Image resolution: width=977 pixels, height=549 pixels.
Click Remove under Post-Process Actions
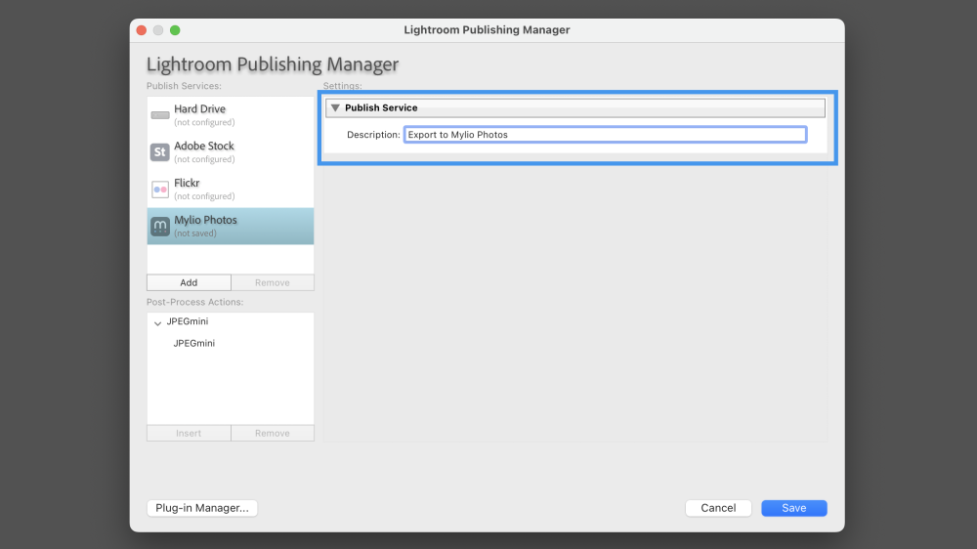pyautogui.click(x=273, y=433)
